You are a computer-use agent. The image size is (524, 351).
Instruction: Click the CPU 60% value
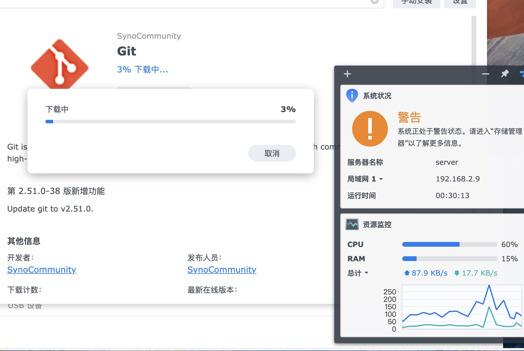pyautogui.click(x=509, y=244)
